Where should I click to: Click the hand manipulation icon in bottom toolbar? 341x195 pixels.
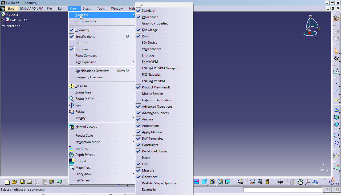coord(300,182)
